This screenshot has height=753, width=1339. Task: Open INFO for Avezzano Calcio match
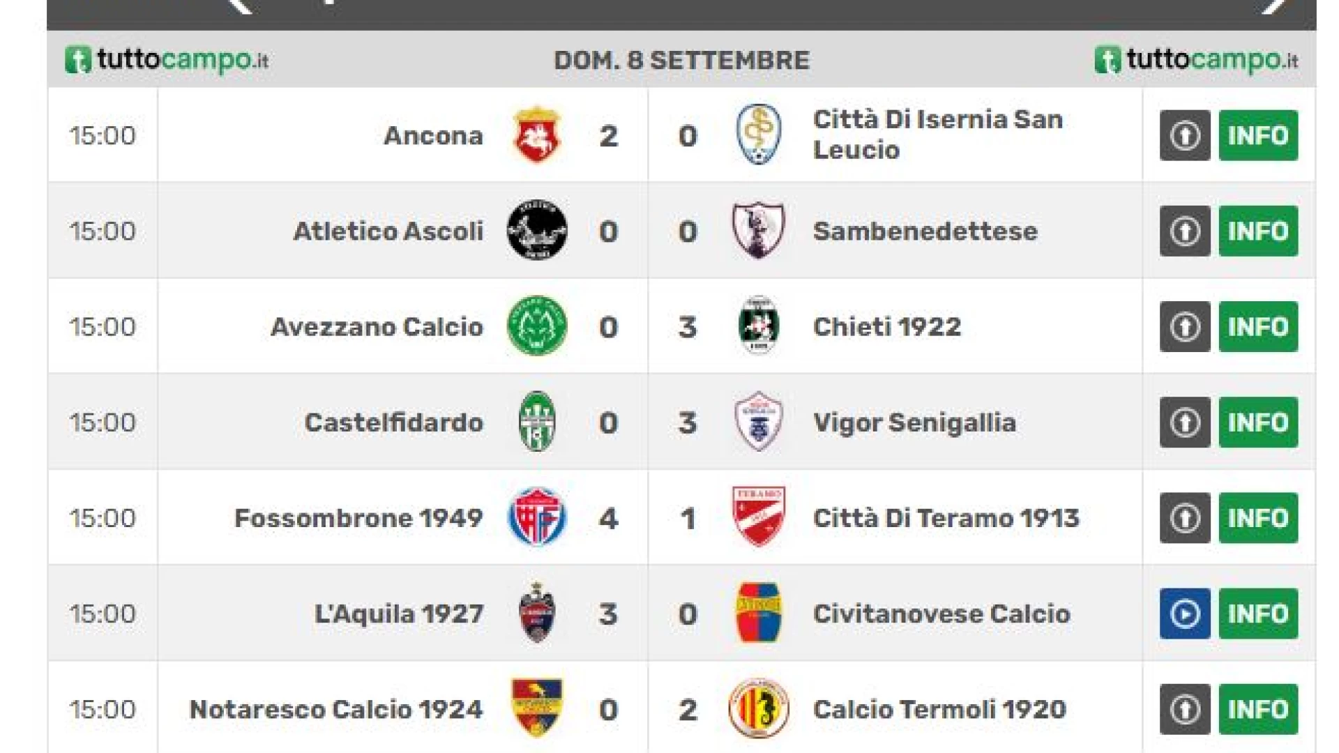coord(1258,326)
